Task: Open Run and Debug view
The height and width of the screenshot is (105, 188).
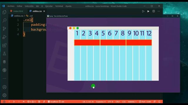Action: pyautogui.click(x=4, y=37)
